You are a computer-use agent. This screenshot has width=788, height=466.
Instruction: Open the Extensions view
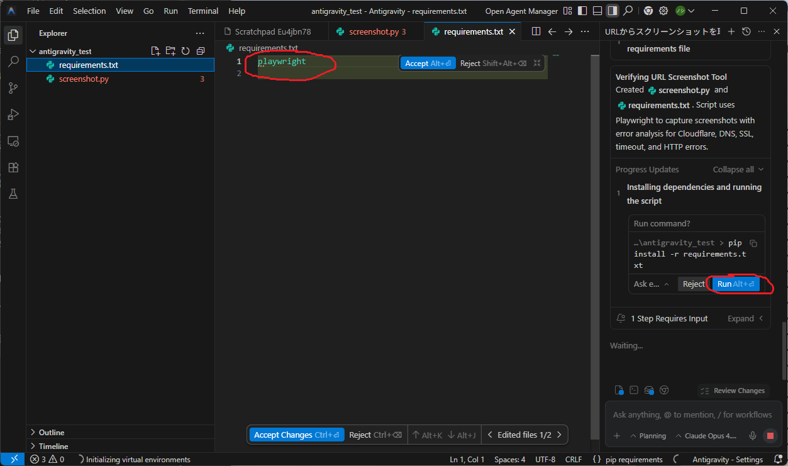[x=13, y=168]
